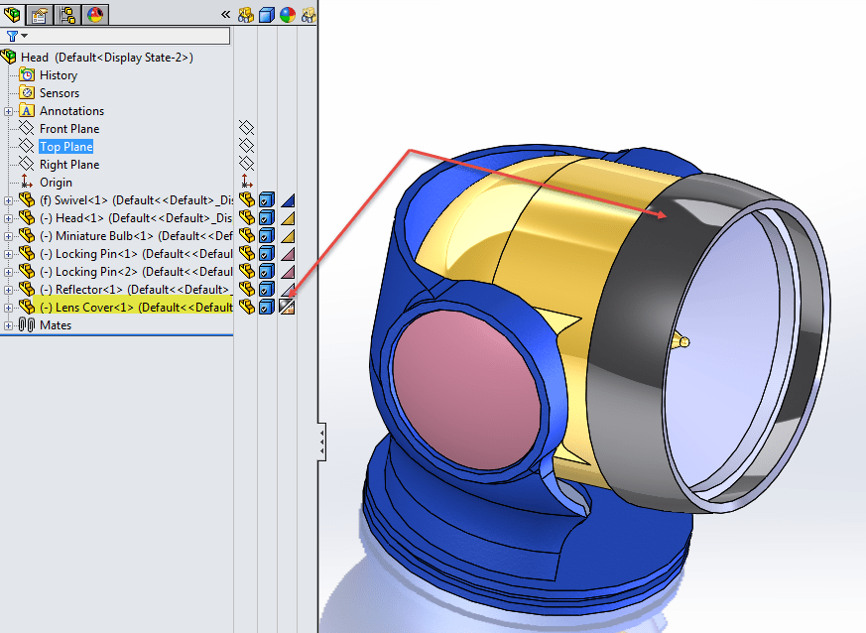Change display mode of Locking Pin<2>
This screenshot has width=866, height=633.
click(267, 271)
